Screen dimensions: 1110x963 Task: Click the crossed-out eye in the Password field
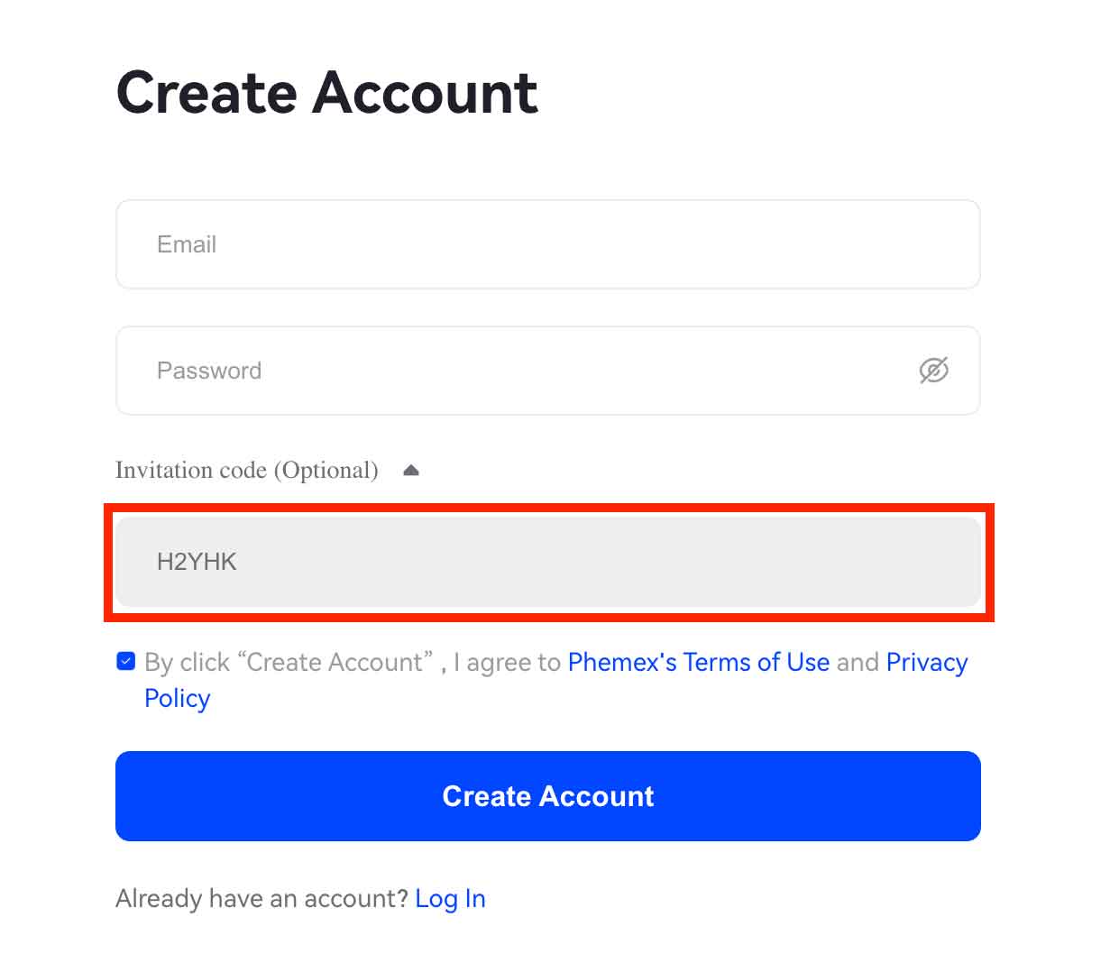click(x=934, y=371)
